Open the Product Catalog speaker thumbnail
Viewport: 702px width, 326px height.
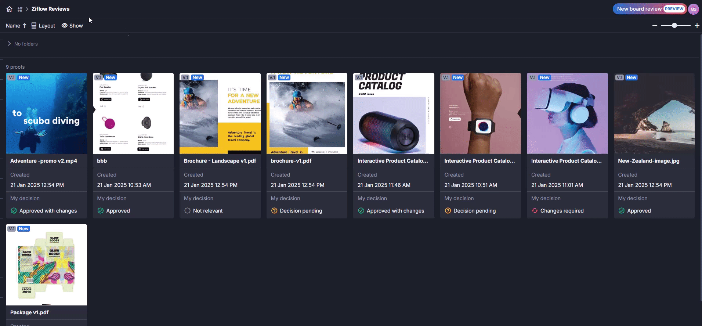click(x=393, y=113)
